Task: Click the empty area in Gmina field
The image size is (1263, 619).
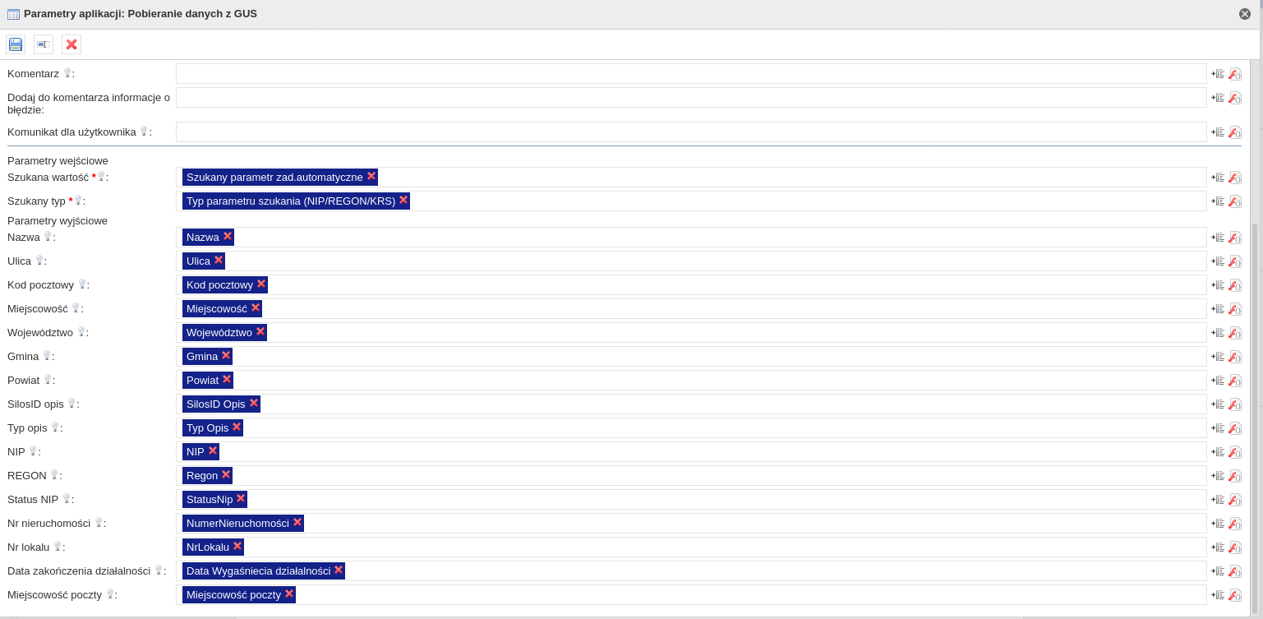Action: click(x=715, y=357)
